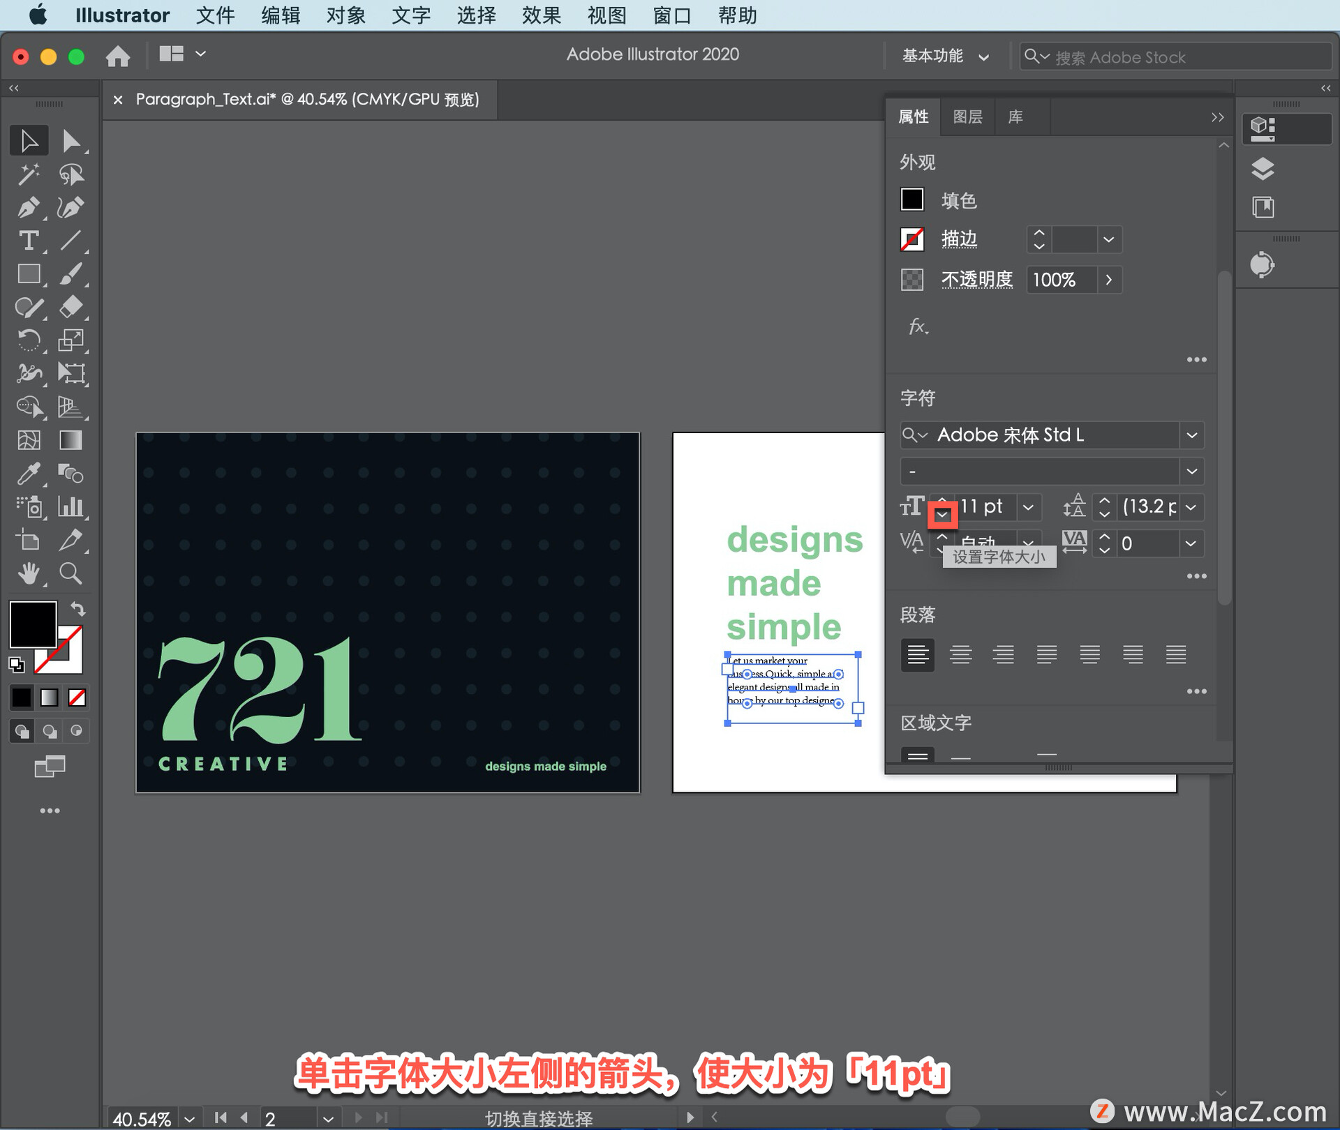Click the 不透明度 opacity link

tap(976, 280)
